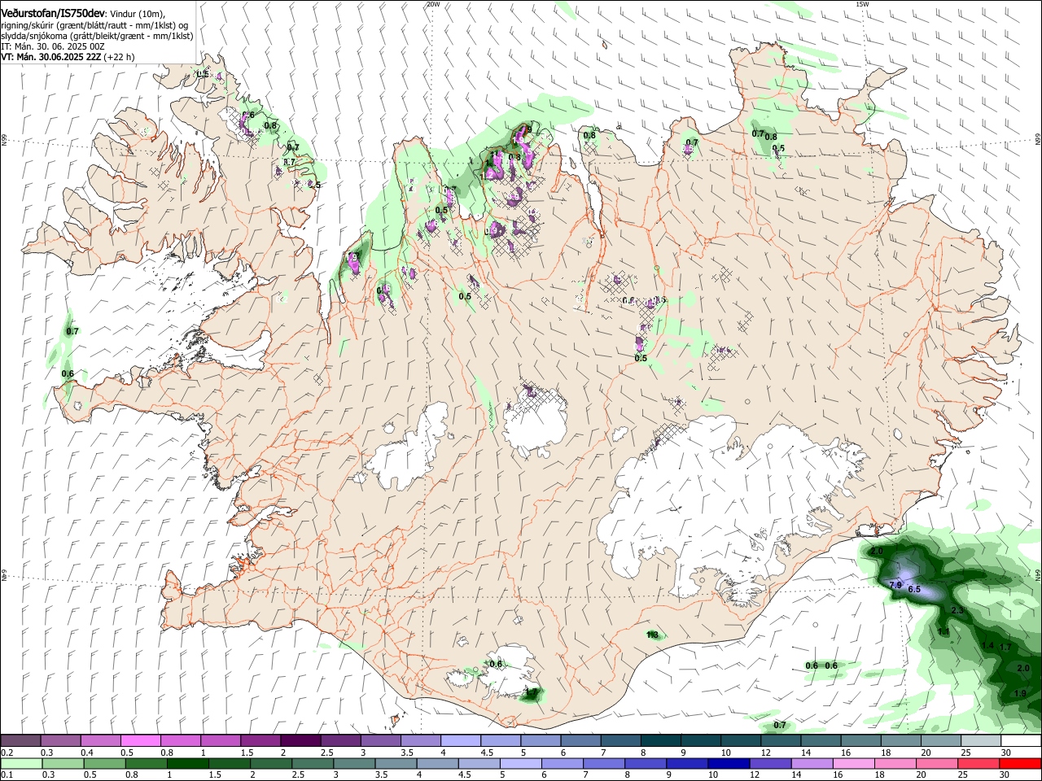Click the '2.3' precipitation value label
This screenshot has width=1042, height=781.
957,610
